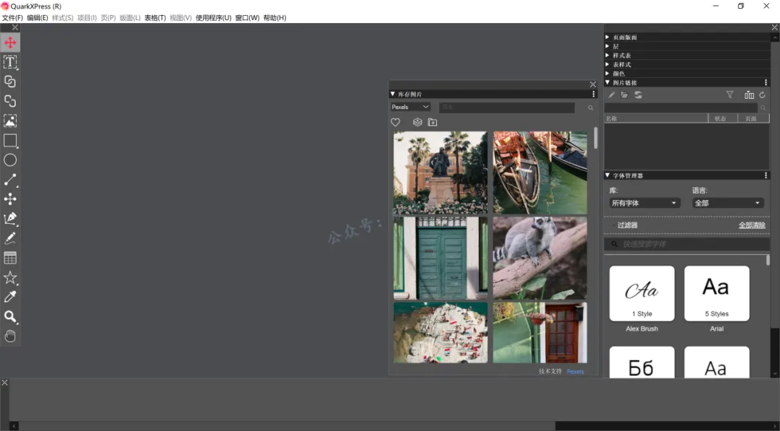Open the 表格(T) menu

(x=155, y=18)
